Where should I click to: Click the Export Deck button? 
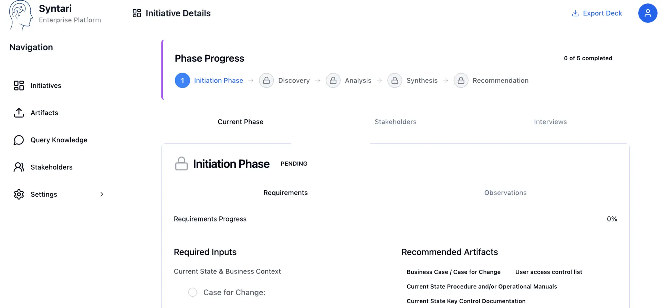click(597, 13)
